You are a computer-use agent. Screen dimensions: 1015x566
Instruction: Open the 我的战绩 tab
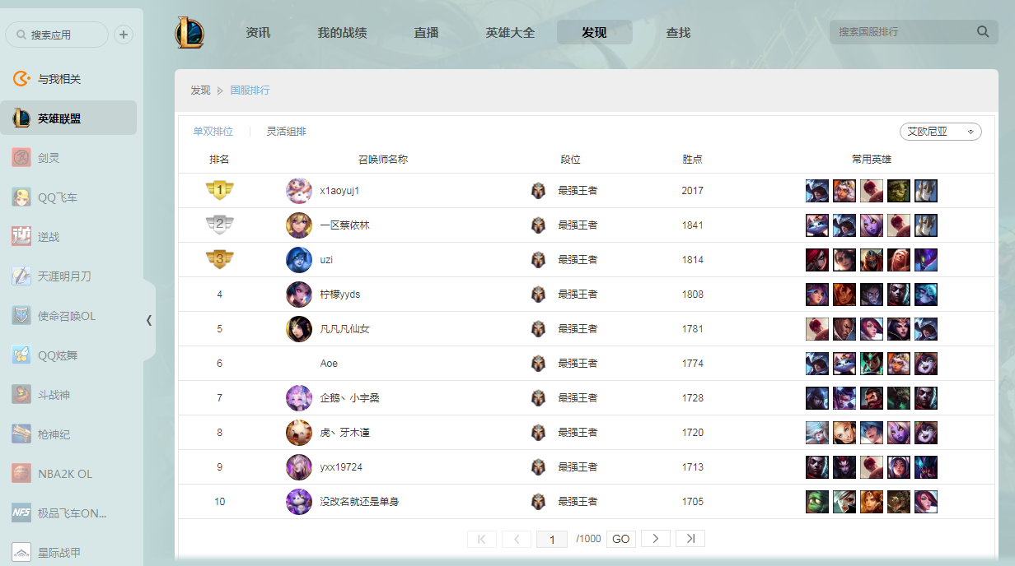point(342,33)
